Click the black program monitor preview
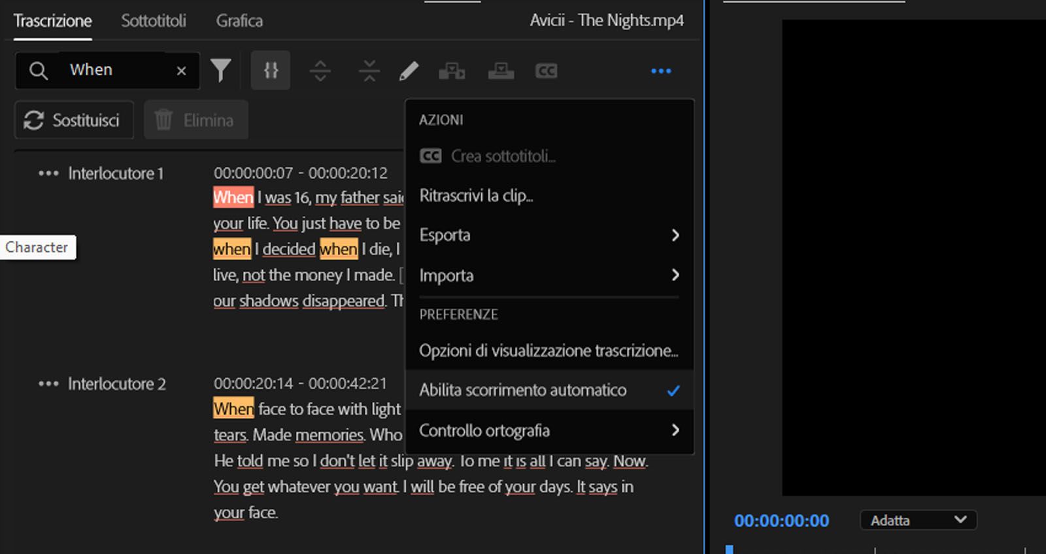This screenshot has width=1046, height=554. click(x=914, y=258)
